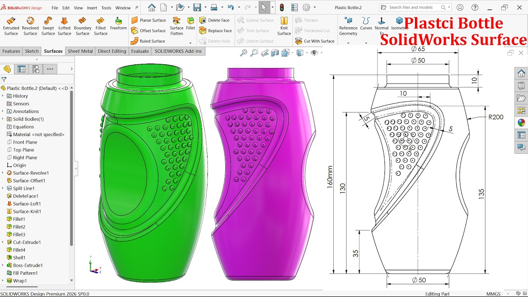
Task: Toggle the Select cursor tool
Action: click(x=264, y=7)
